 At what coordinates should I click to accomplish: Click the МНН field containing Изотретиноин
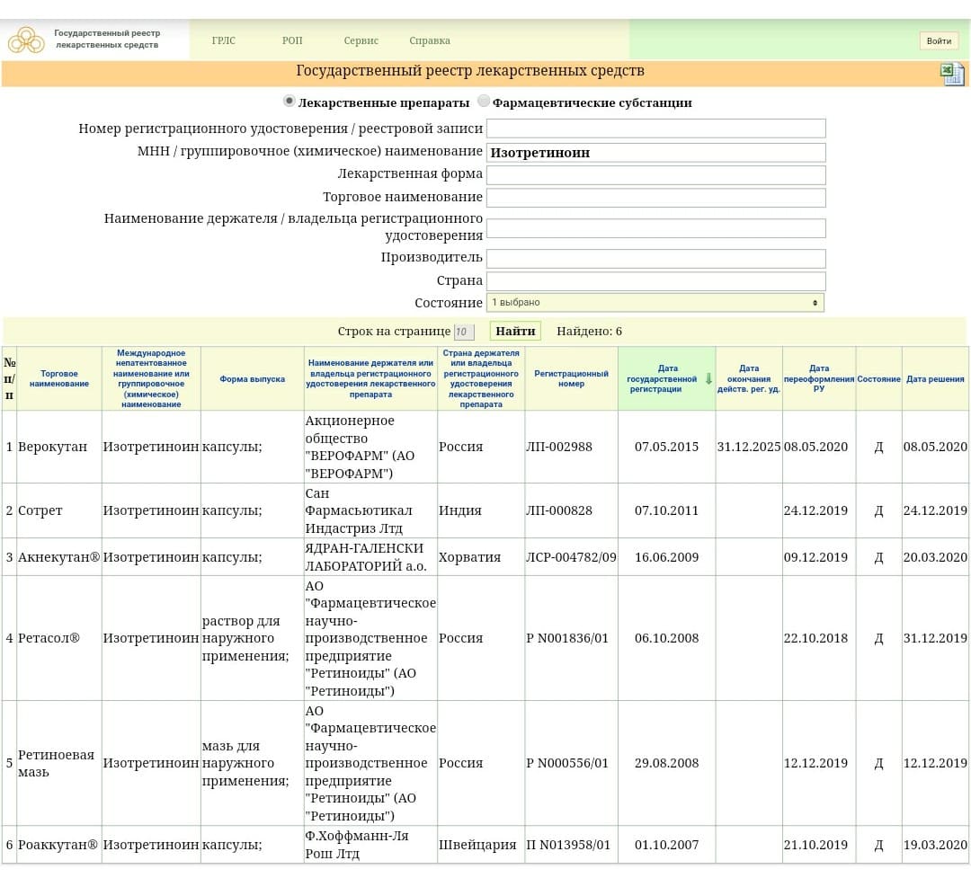point(655,153)
